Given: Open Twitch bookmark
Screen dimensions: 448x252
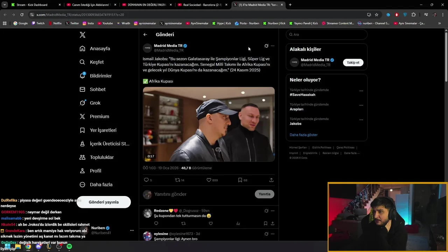Looking at the screenshot, I should point(38,23).
